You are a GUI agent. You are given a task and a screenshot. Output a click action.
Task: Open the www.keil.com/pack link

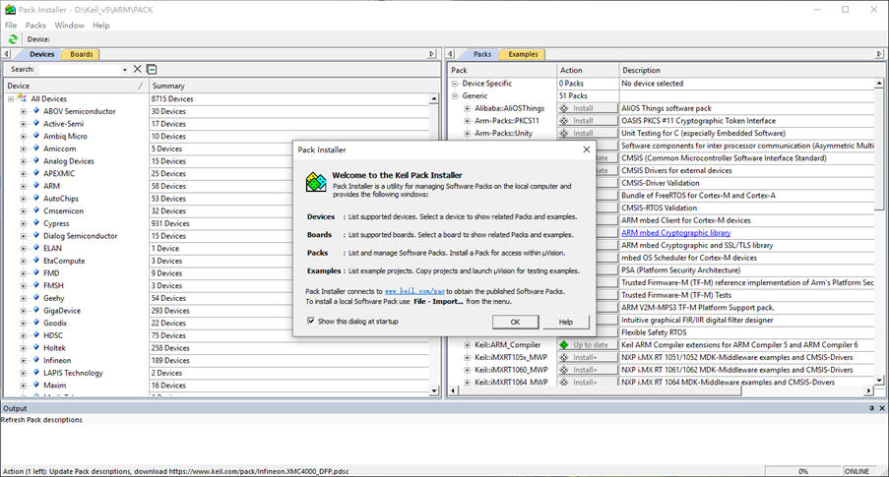414,291
